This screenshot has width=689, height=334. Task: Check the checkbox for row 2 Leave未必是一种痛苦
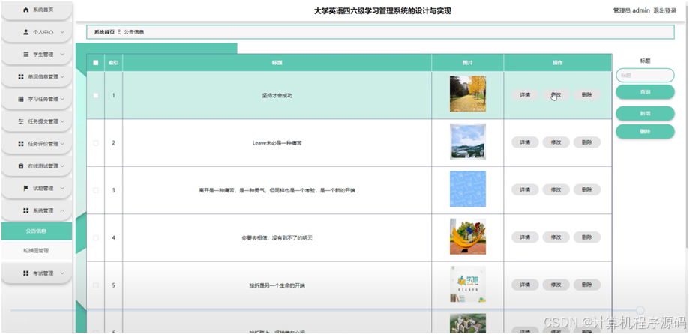[x=96, y=142]
